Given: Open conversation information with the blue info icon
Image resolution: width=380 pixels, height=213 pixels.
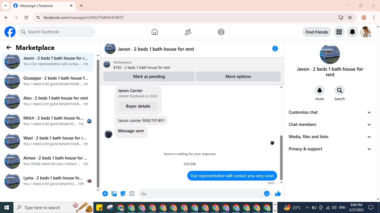Looking at the screenshot, I should (x=275, y=49).
